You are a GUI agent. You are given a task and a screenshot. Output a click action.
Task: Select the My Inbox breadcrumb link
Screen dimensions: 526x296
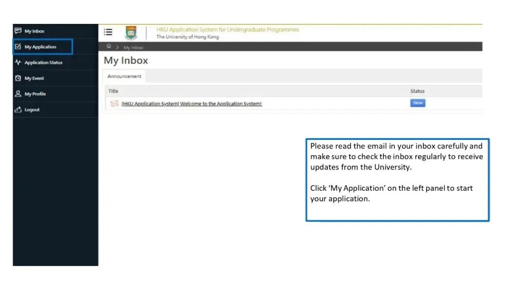(133, 48)
